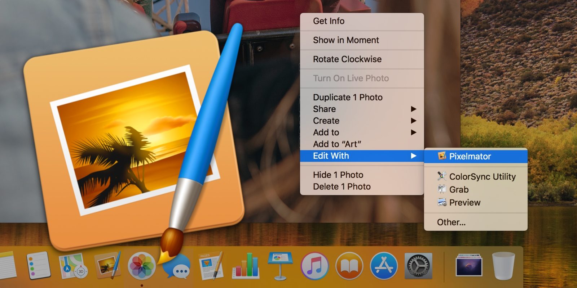577x288 pixels.
Task: Launch Pages from the Dock
Action: tap(211, 266)
